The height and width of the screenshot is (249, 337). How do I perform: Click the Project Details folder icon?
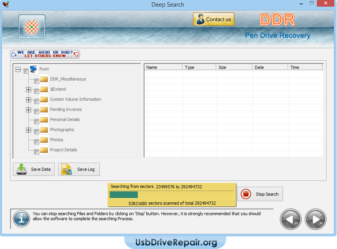44,150
